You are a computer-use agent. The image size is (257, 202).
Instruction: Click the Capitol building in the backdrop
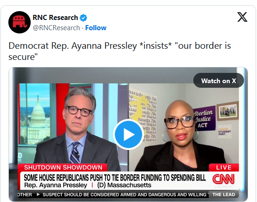[x=39, y=121]
